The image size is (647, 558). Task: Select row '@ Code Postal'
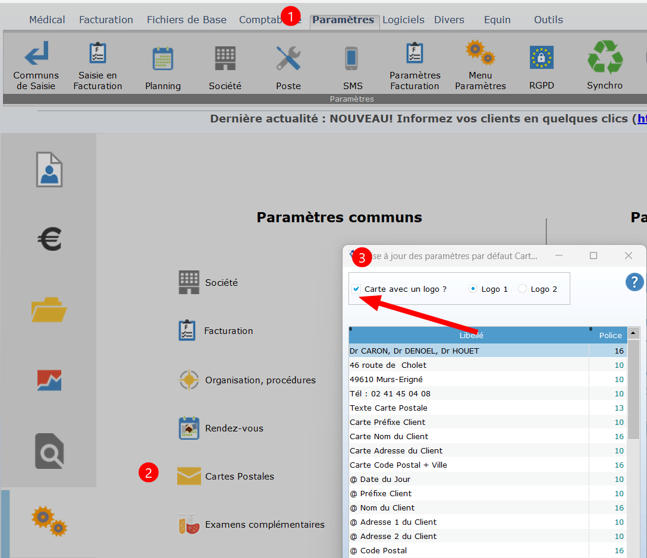488,550
